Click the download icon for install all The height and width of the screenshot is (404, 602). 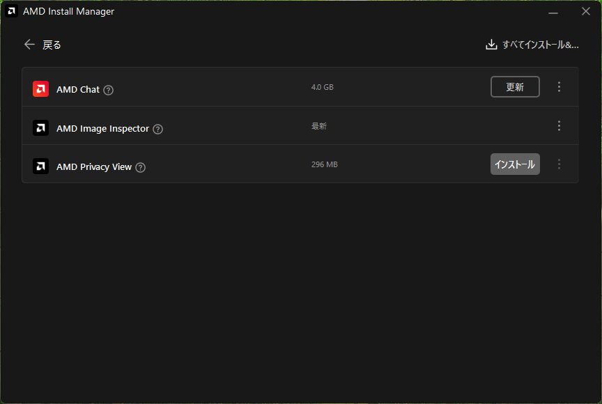491,45
